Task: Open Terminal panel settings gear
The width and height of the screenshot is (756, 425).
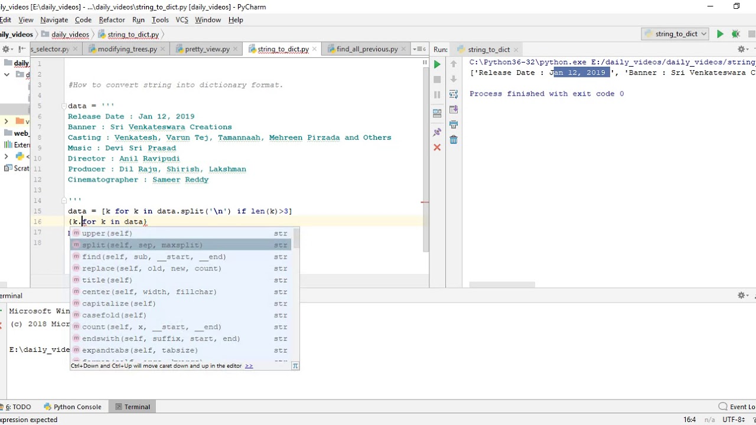Action: point(742,295)
